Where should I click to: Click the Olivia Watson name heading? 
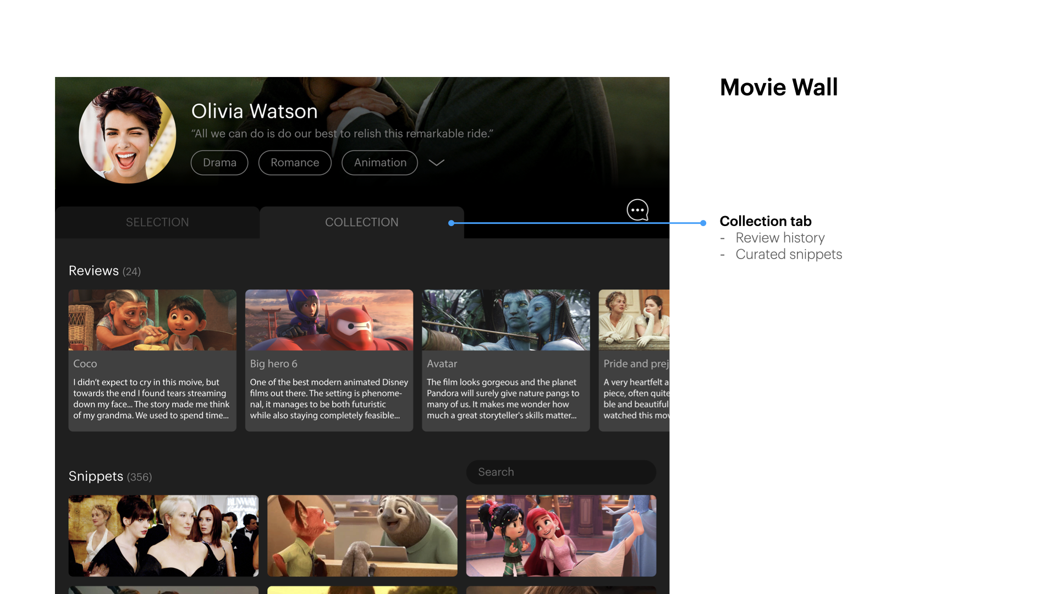[x=254, y=112]
